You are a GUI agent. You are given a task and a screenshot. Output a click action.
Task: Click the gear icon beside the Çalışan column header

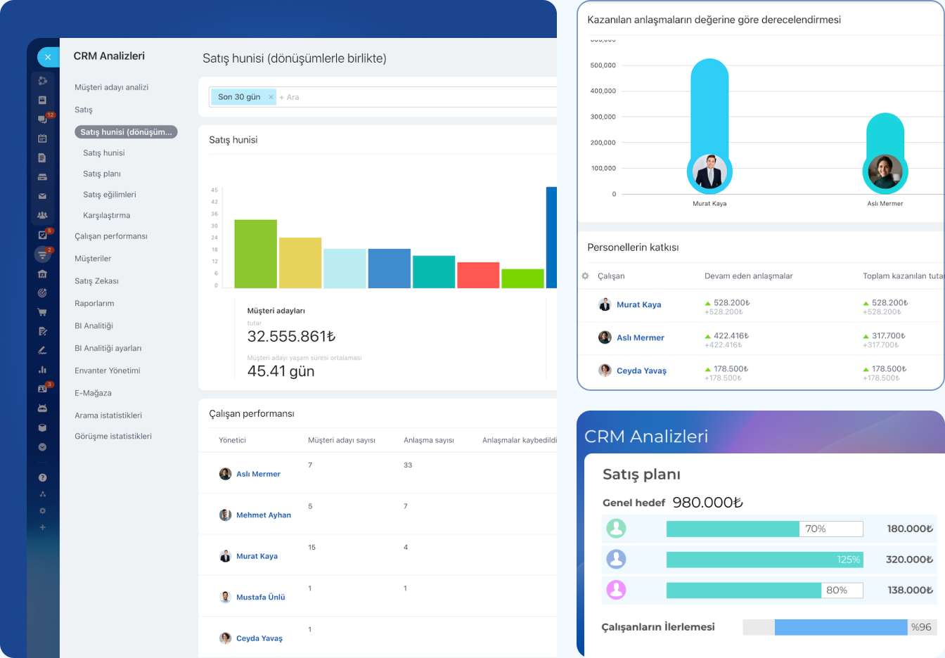coord(585,276)
